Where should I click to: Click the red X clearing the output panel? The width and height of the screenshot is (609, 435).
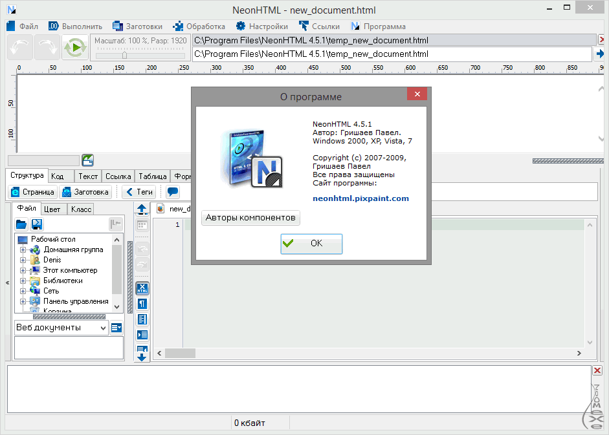(x=597, y=370)
